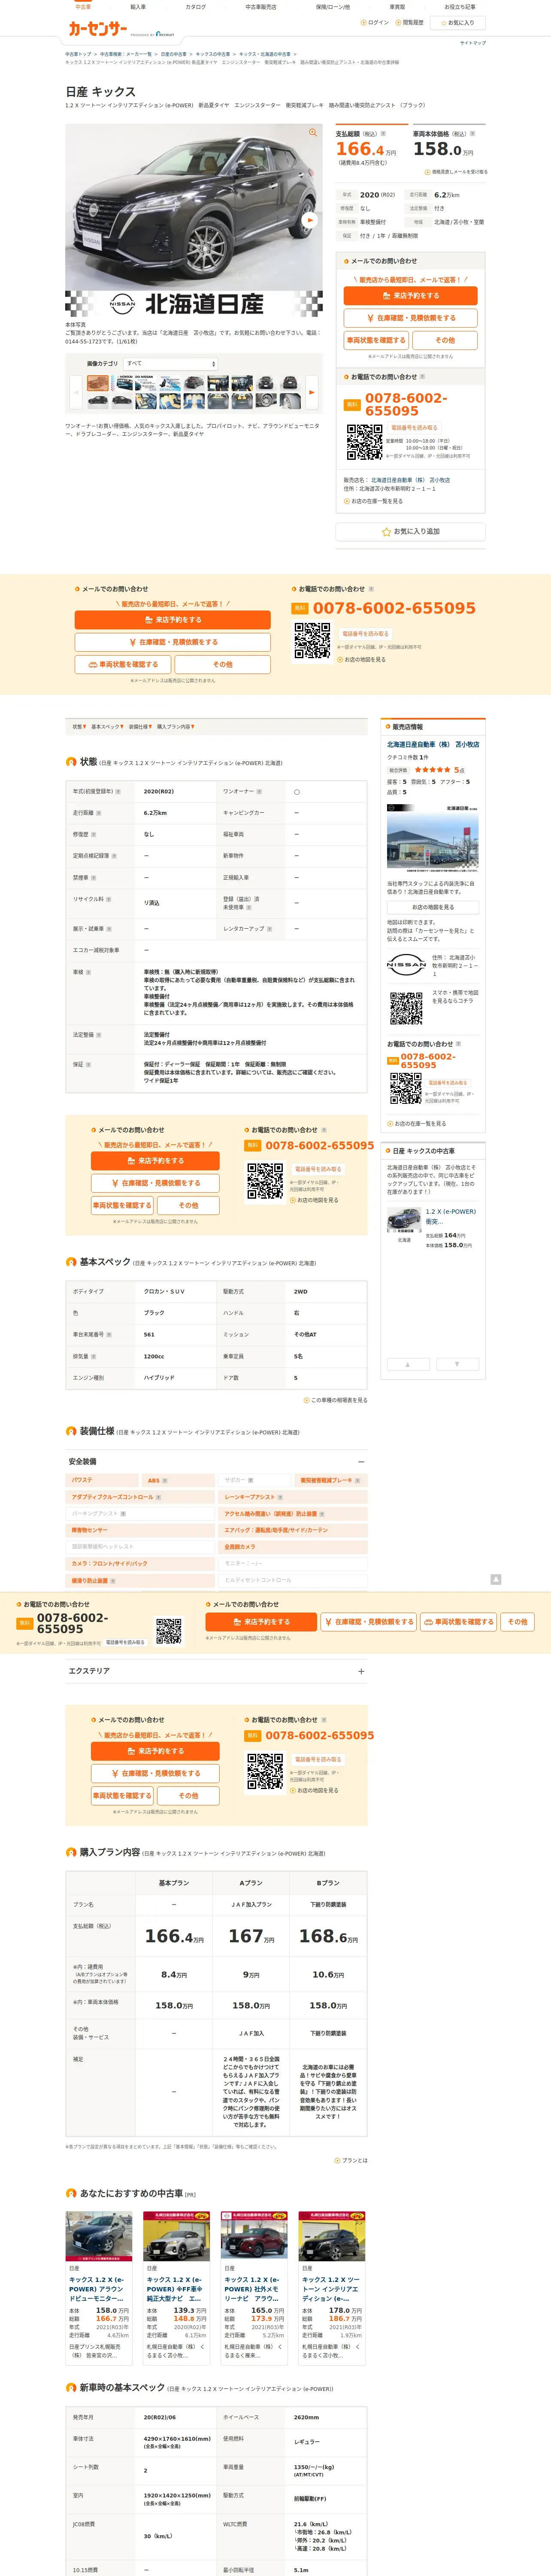The height and width of the screenshot is (2576, 551).
Task: Open help icon next to リサイクル料
Action: point(108,899)
